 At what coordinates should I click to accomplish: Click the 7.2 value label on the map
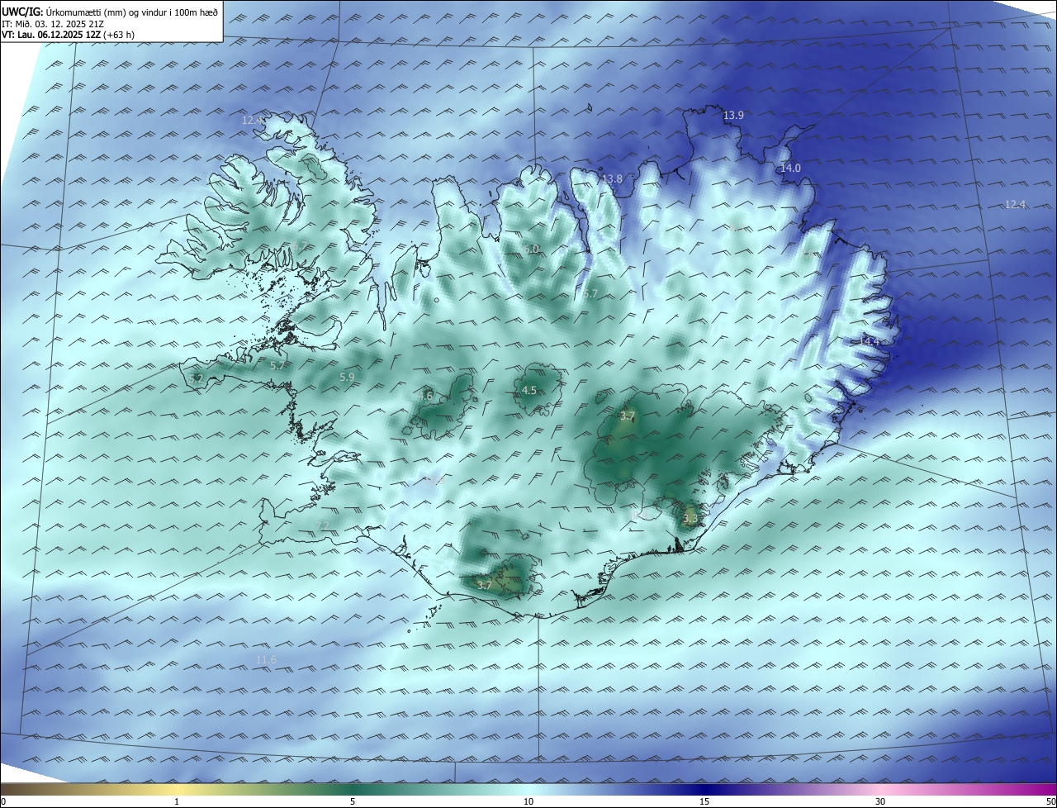point(323,525)
